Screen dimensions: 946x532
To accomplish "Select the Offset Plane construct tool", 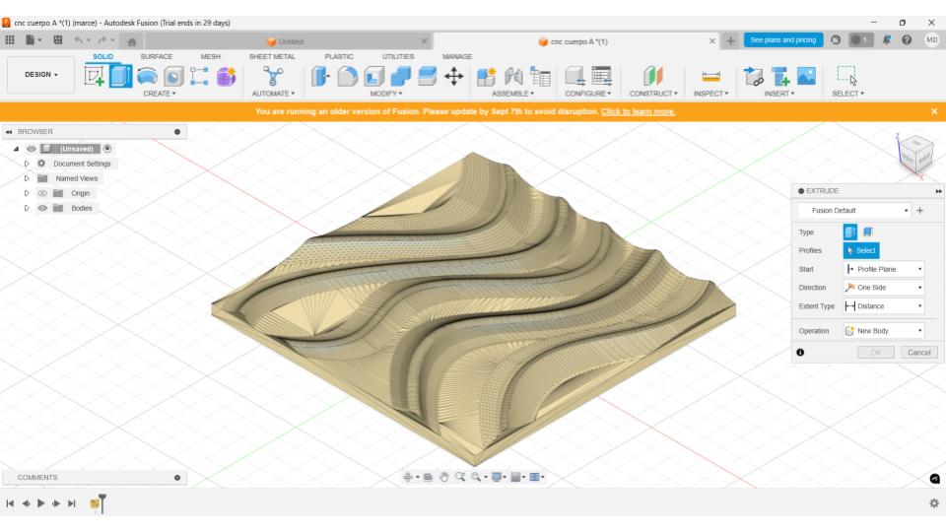I will (x=652, y=76).
